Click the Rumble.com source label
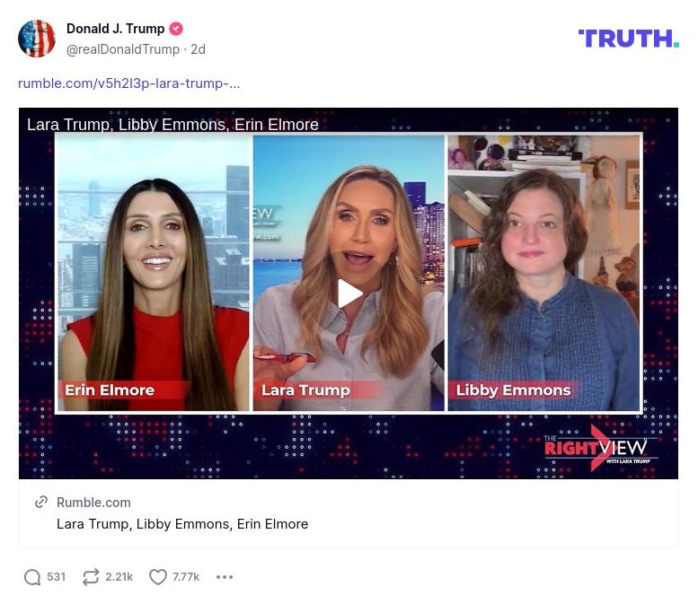The width and height of the screenshot is (698, 604). coord(93,503)
